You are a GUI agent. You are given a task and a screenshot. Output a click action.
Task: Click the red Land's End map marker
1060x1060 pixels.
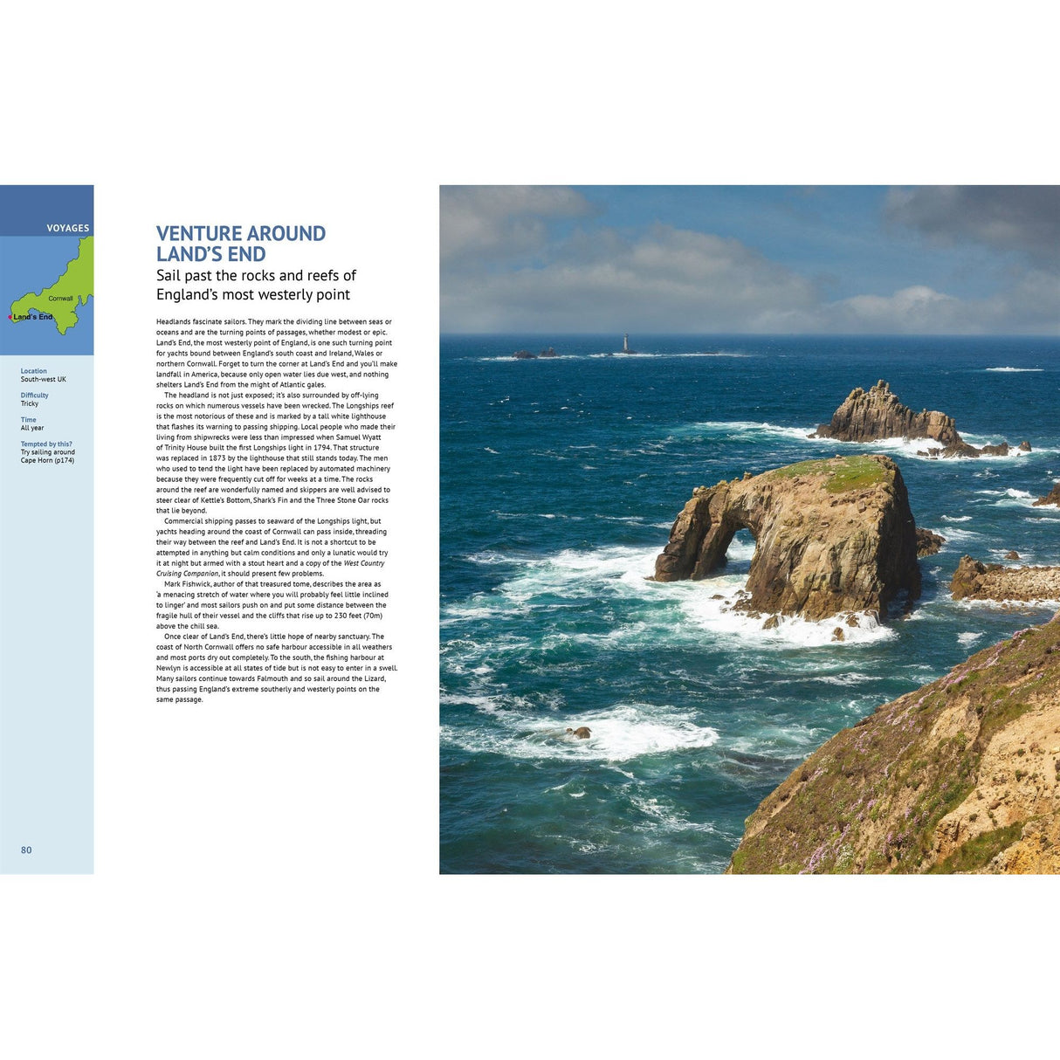click(10, 317)
